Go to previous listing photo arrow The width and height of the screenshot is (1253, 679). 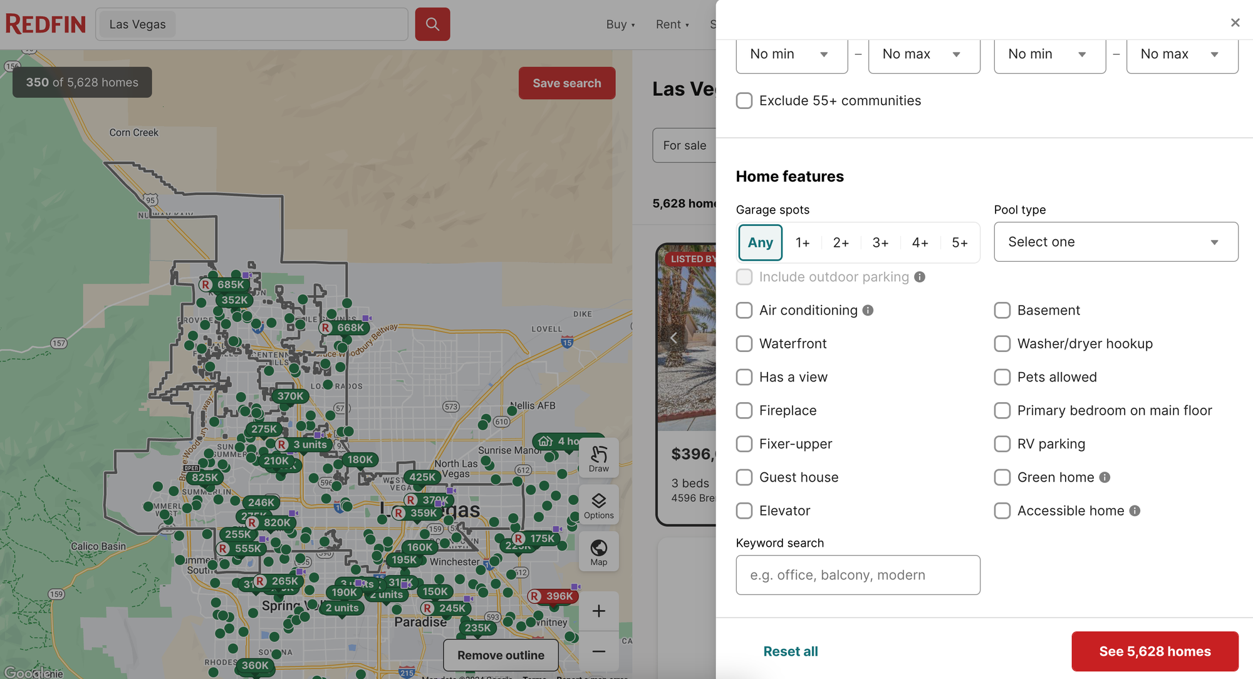point(673,338)
